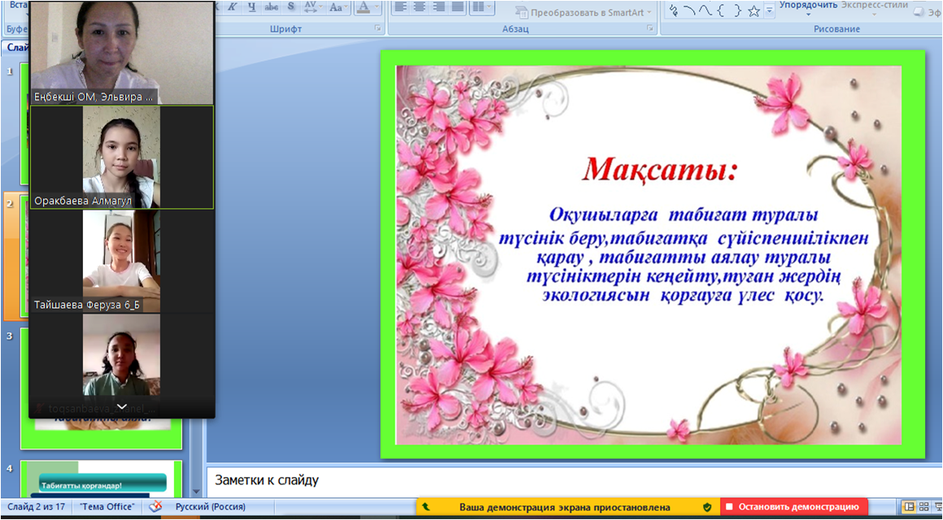
Task: Center align the paragraph text
Action: tap(419, 7)
